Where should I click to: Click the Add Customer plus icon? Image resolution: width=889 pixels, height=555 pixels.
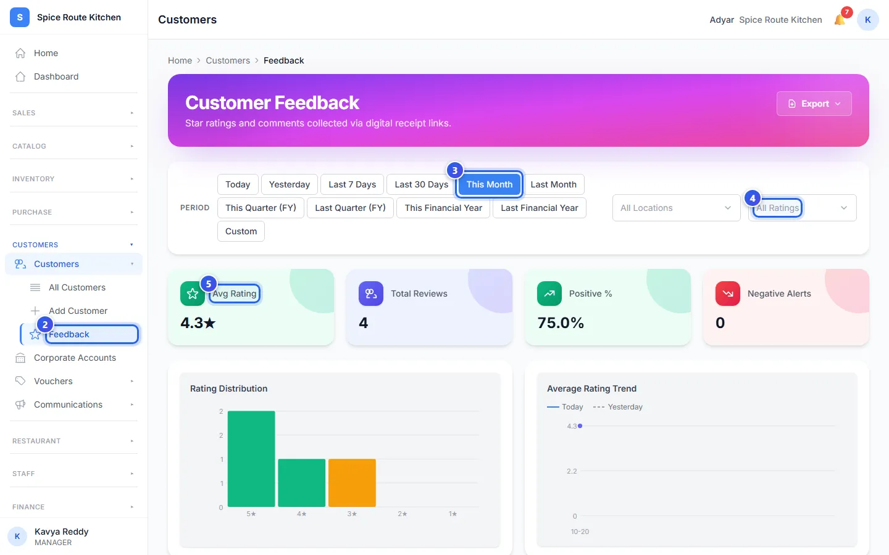tap(35, 311)
